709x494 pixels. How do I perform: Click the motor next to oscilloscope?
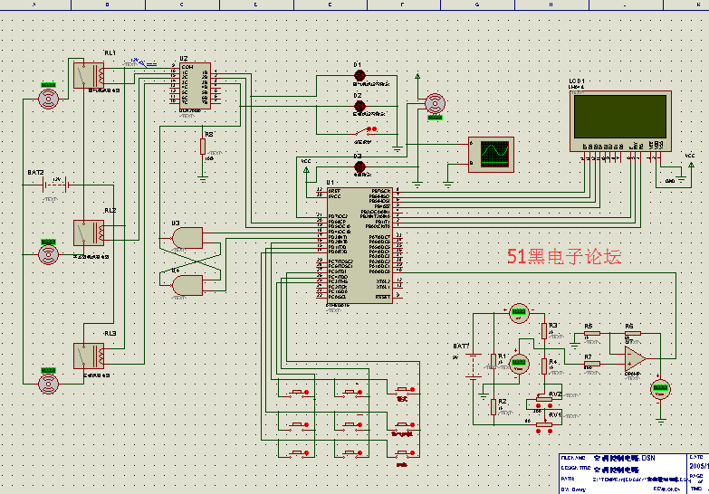(x=436, y=104)
